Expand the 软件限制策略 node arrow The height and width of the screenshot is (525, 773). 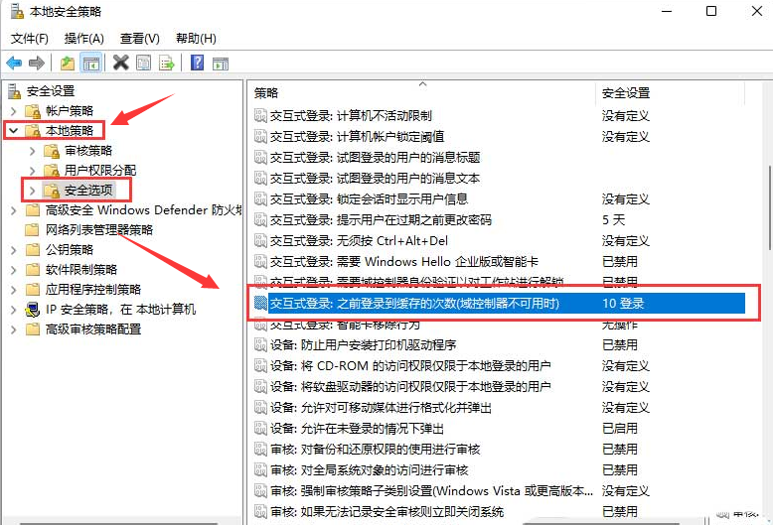click(13, 270)
